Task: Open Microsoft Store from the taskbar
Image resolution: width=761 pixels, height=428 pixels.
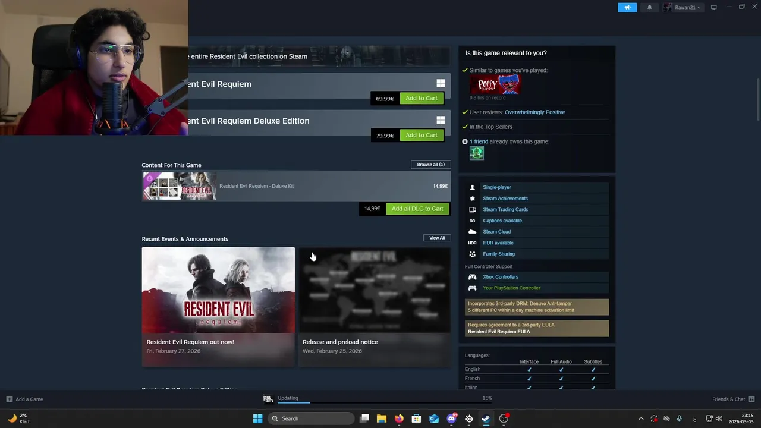Action: click(416, 418)
